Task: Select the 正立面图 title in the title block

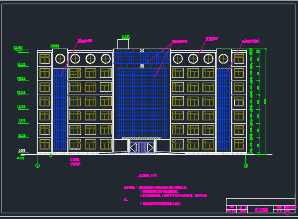Action: [261, 210]
